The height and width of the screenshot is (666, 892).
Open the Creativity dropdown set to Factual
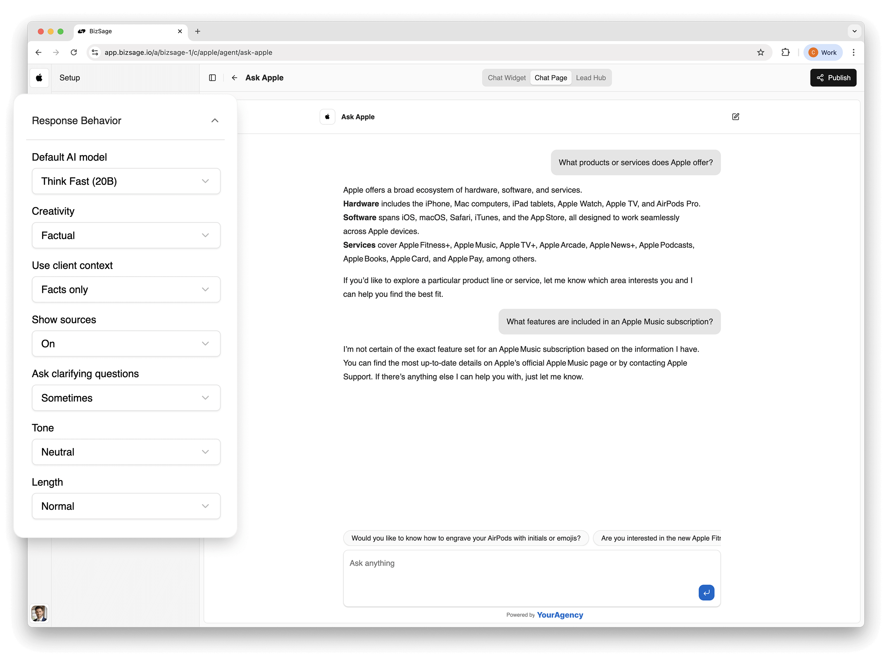point(126,235)
